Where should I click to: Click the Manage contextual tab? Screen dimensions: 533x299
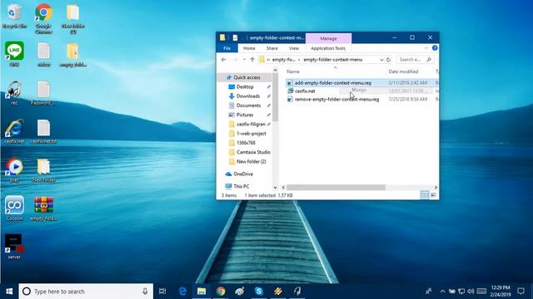point(328,38)
